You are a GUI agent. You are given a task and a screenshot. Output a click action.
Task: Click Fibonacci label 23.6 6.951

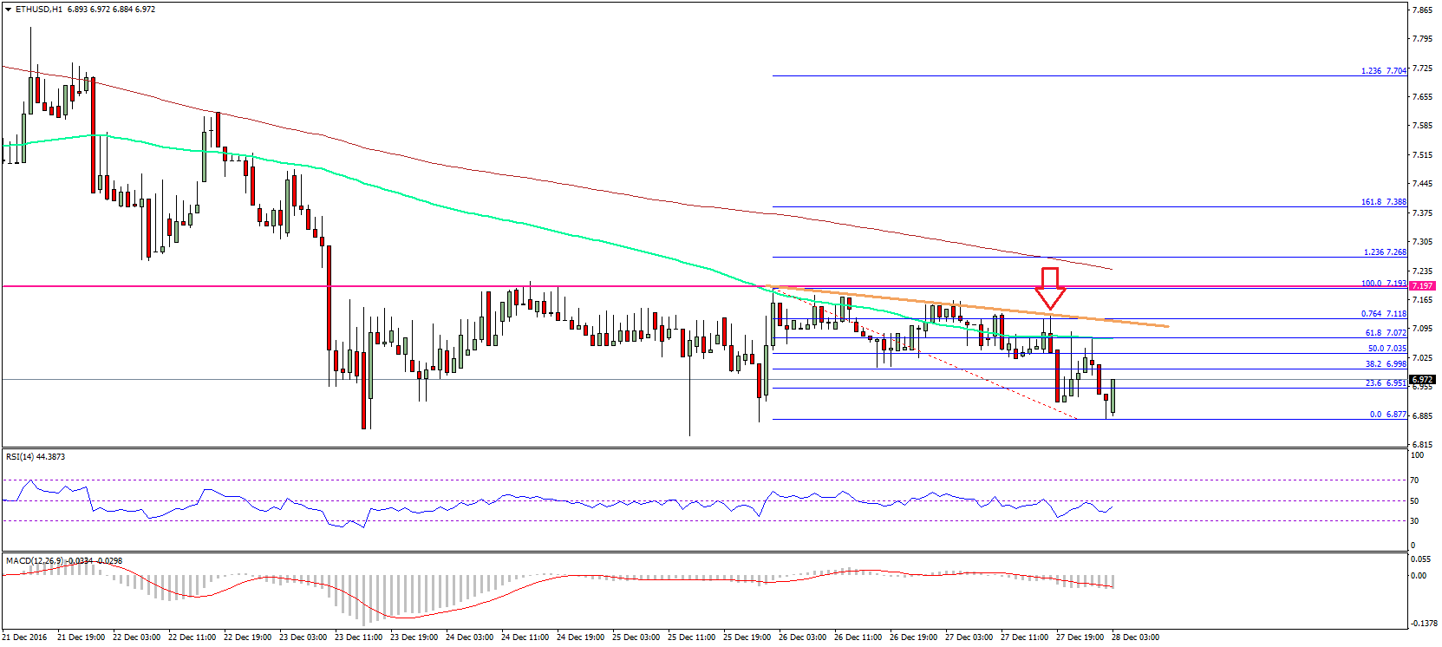[x=1386, y=383]
